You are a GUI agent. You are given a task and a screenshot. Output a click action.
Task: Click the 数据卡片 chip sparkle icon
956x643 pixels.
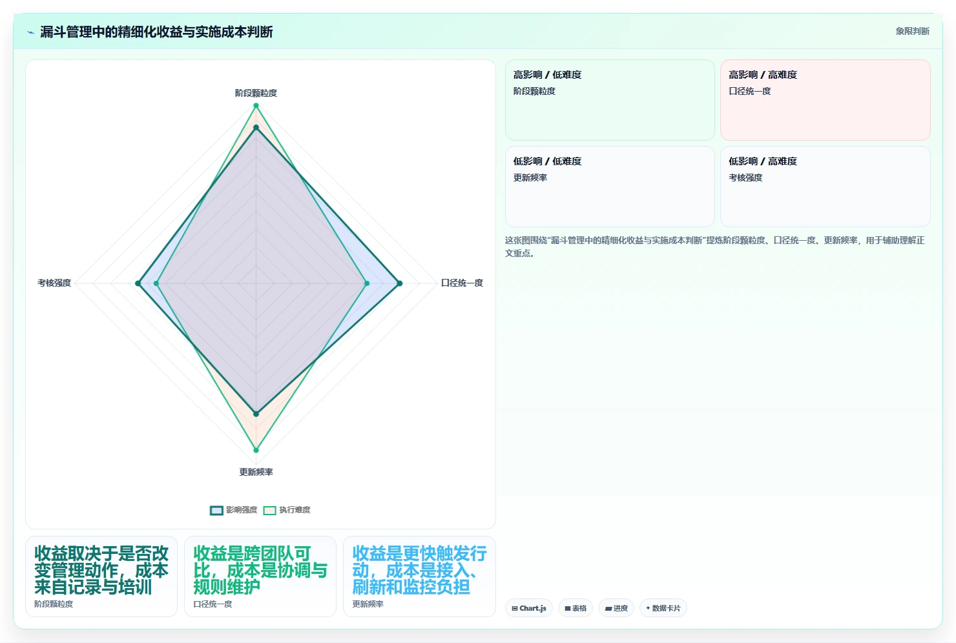648,608
